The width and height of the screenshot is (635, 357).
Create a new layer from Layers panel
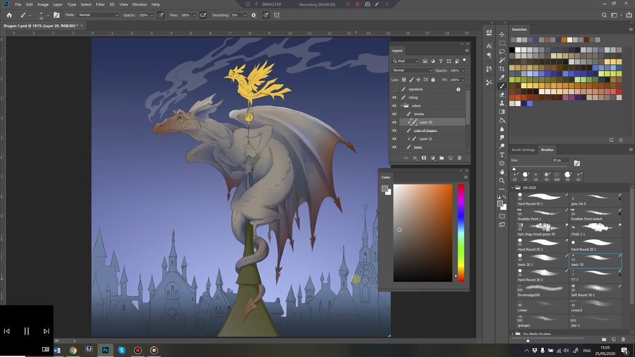click(x=450, y=158)
